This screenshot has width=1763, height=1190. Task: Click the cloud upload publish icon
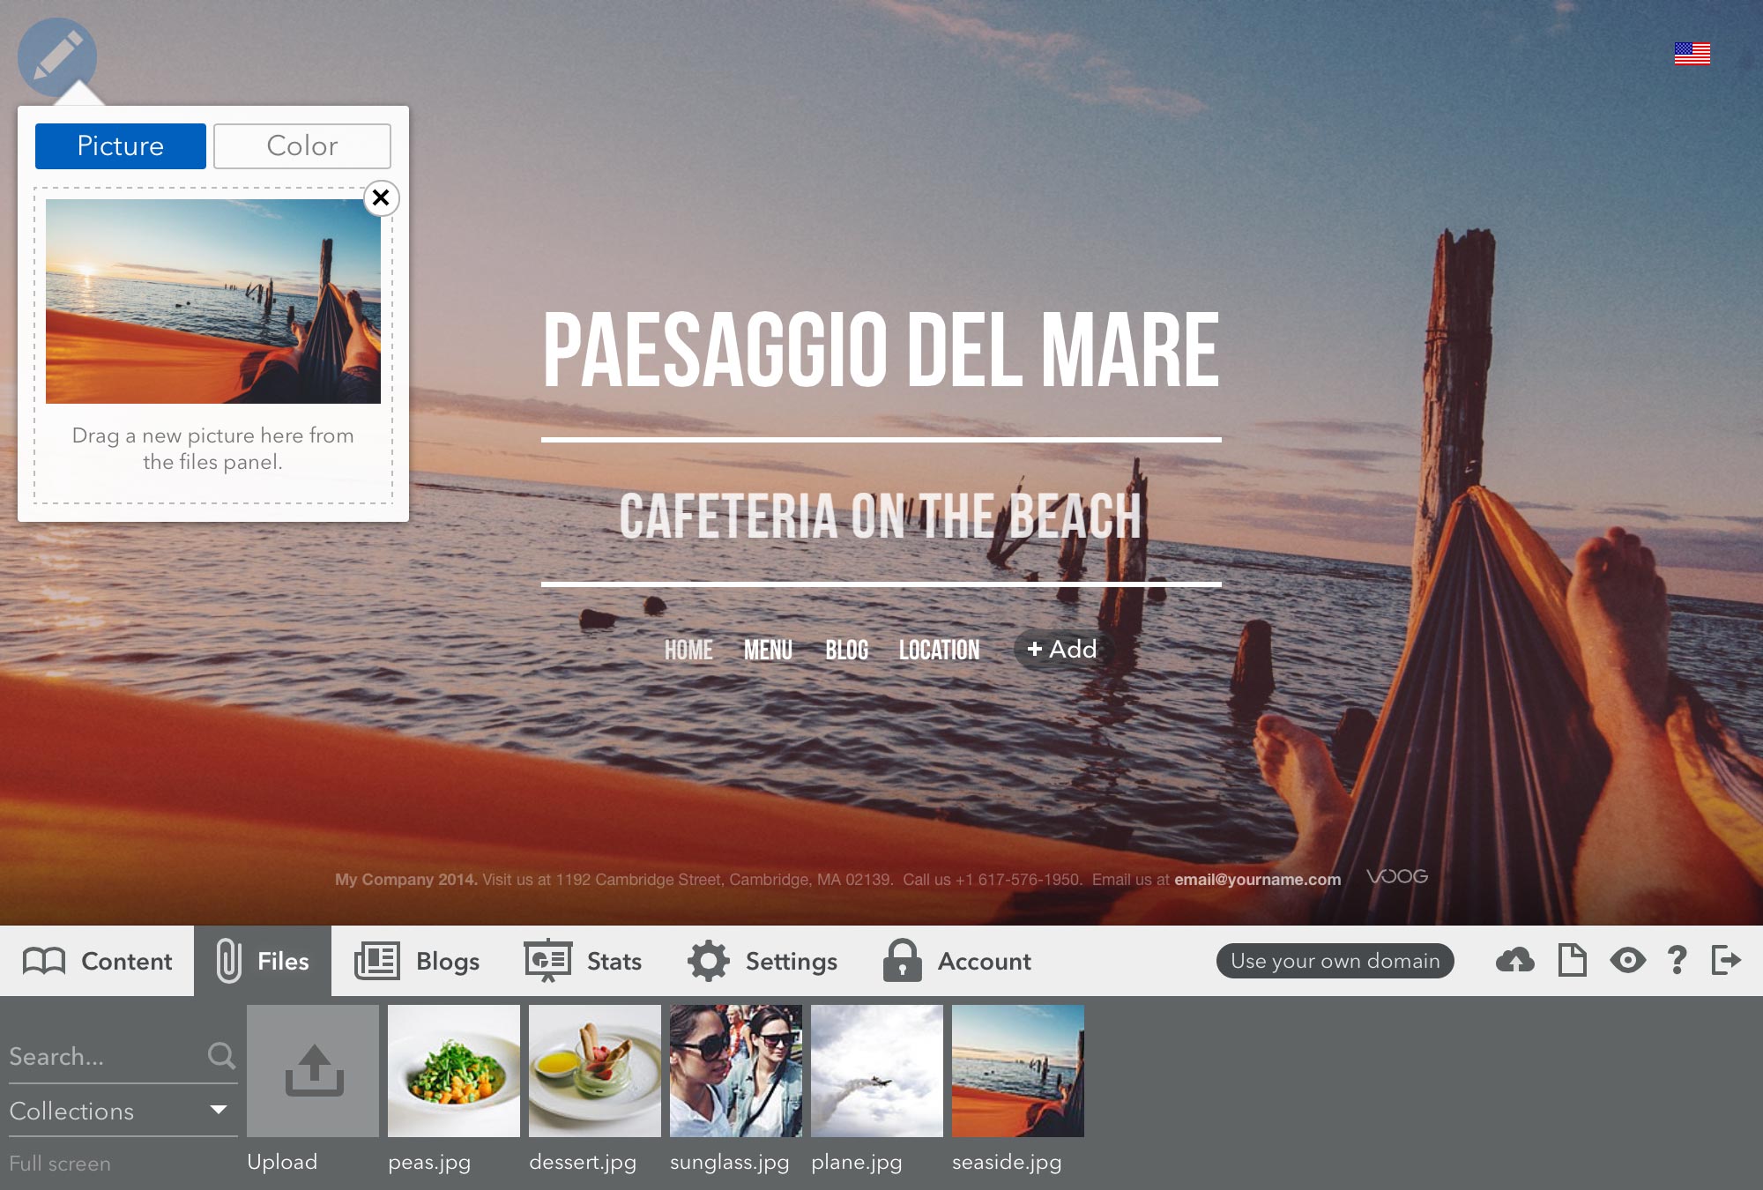[1514, 960]
